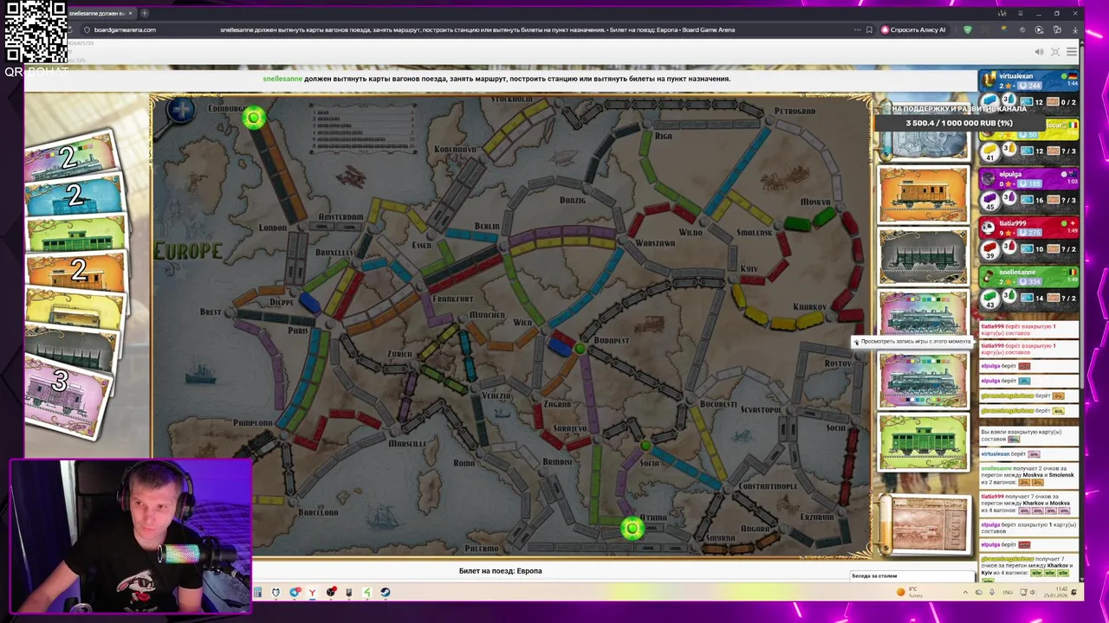Click snellesanne green wagon counter 43
The height and width of the screenshot is (623, 1109).
(989, 299)
